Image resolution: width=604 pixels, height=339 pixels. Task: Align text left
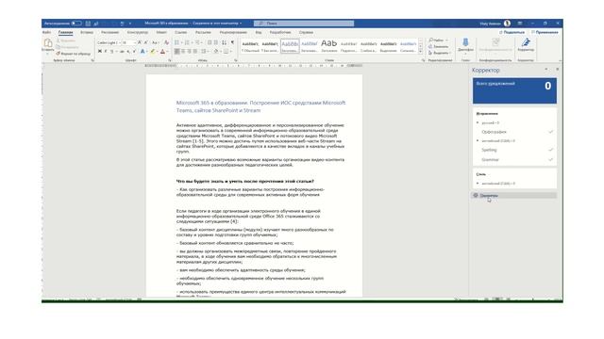click(177, 51)
